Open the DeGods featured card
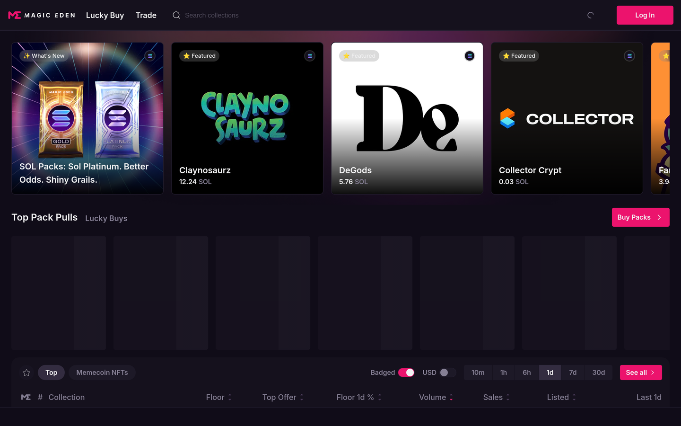This screenshot has height=426, width=681. tap(407, 118)
